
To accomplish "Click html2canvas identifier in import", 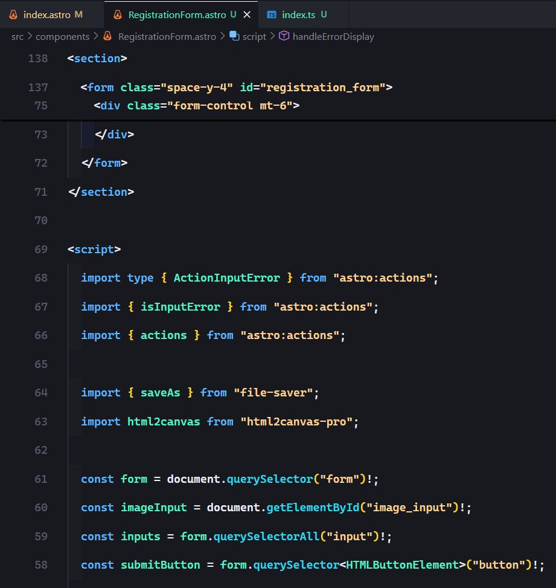I will [164, 421].
